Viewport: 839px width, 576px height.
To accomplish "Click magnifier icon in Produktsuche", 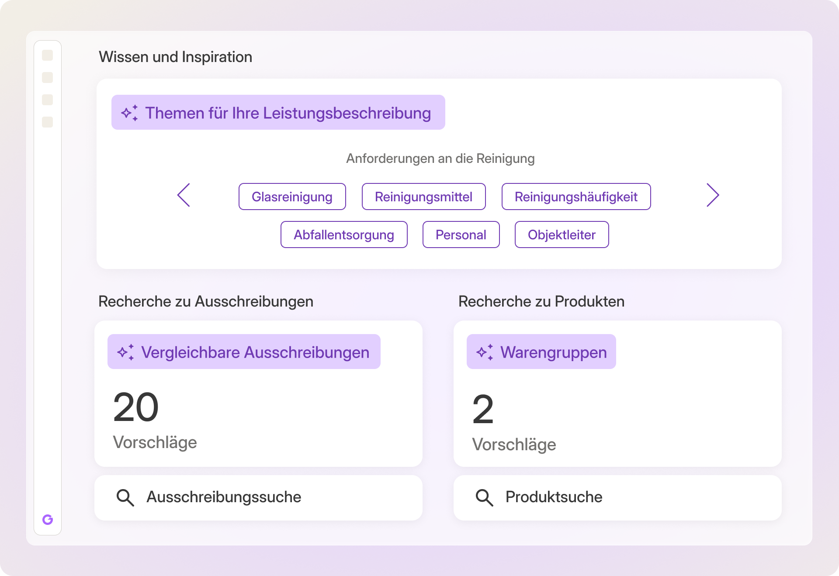I will tap(484, 497).
